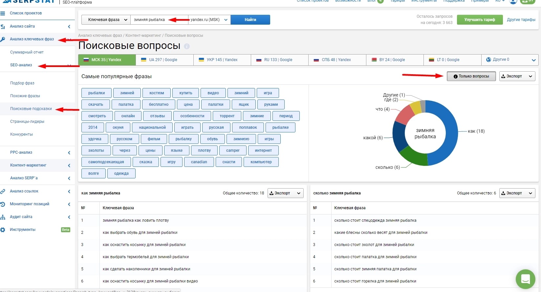
Task: Open Суммарный отчет in the sidebar
Action: click(27, 52)
